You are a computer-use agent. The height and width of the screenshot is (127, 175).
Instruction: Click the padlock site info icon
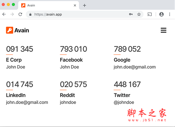30,14
